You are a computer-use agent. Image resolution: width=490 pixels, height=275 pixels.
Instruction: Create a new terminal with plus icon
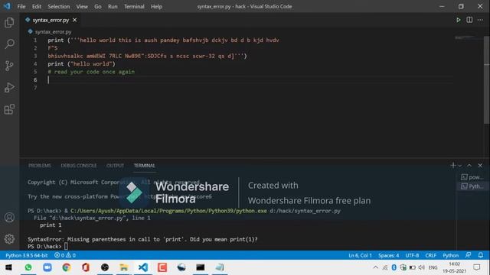(453, 165)
